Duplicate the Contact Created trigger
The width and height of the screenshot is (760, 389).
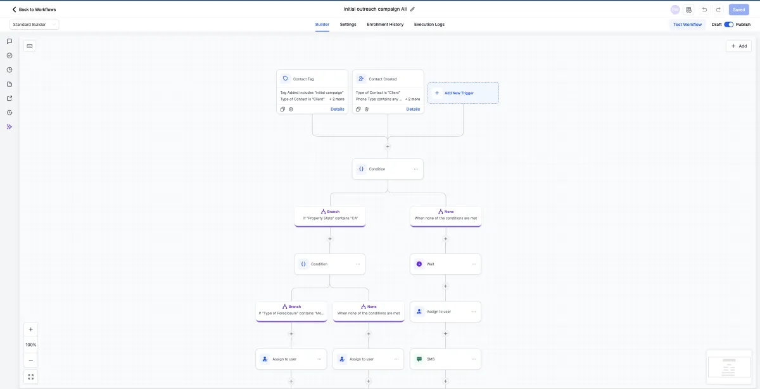click(x=358, y=109)
